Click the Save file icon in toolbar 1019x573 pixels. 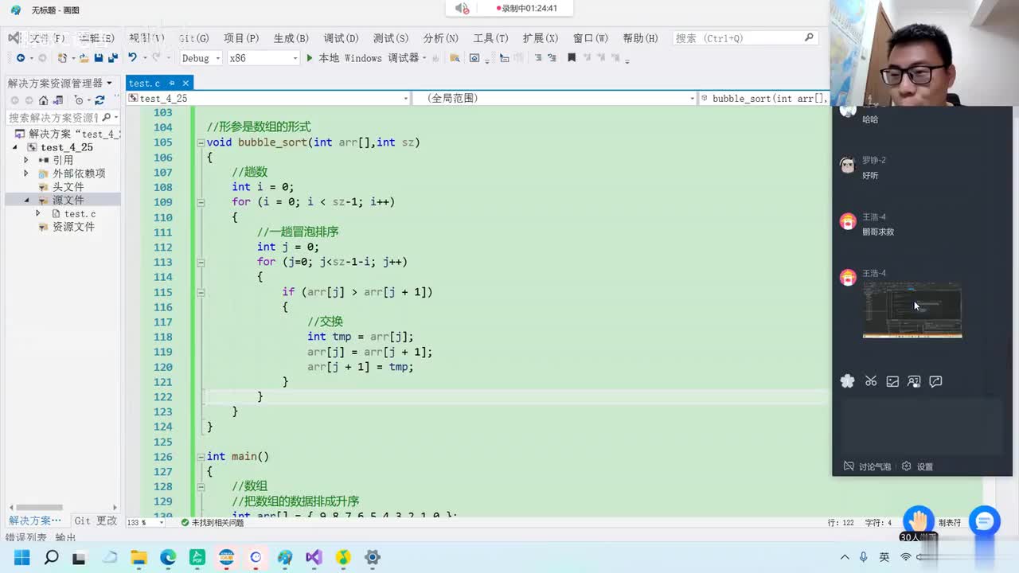[99, 58]
